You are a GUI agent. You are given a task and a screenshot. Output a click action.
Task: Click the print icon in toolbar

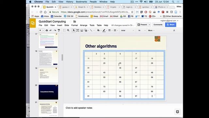47,30
